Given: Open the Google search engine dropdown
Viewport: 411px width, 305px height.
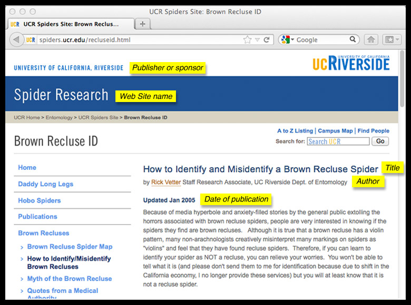Looking at the screenshot, I should 288,39.
